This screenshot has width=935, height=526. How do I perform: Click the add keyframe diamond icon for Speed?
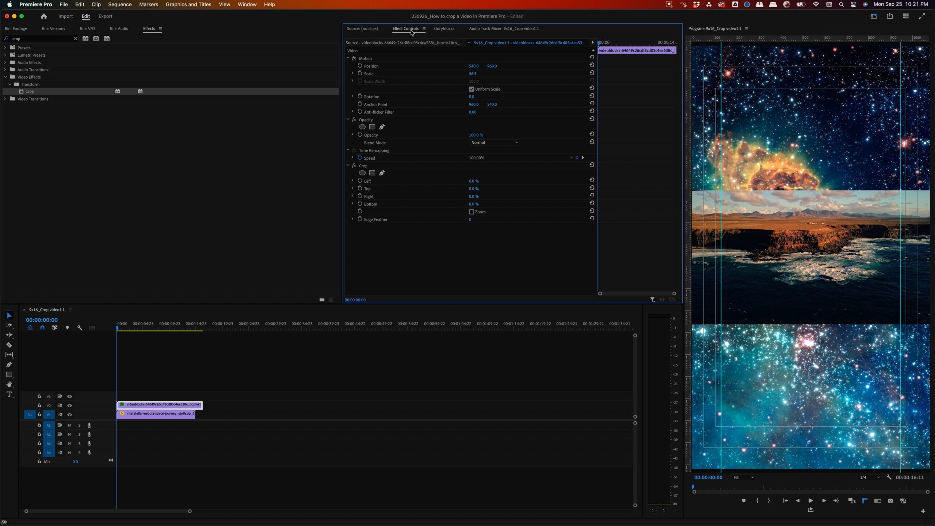577,157
